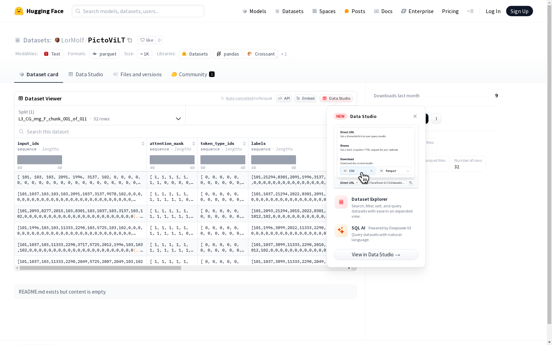Click View in Data Studio button

pyautogui.click(x=376, y=255)
